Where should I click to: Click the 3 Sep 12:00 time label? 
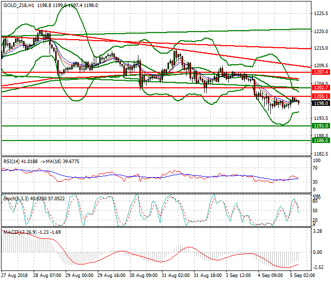click(x=238, y=275)
